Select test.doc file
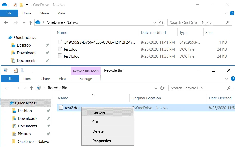 pos(71,49)
